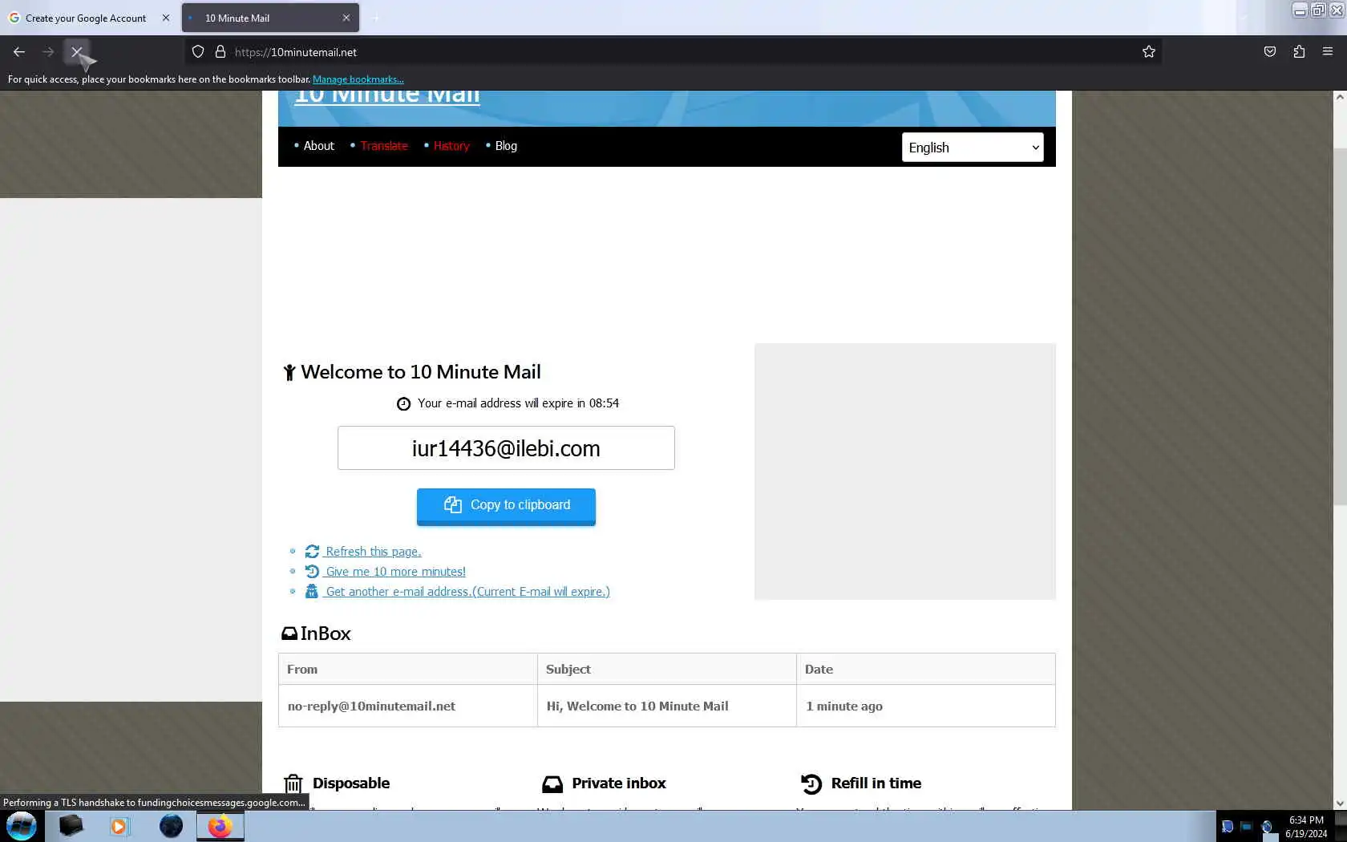Stop loading the page

77,52
